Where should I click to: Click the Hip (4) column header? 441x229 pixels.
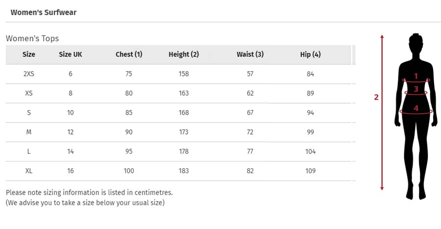point(310,54)
